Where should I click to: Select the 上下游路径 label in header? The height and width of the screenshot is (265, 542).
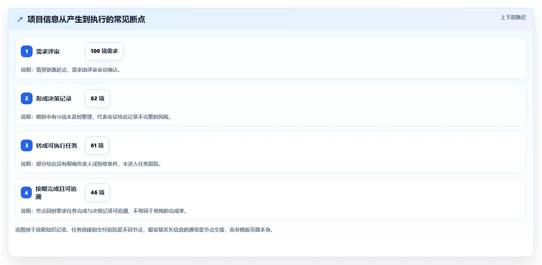tap(513, 17)
